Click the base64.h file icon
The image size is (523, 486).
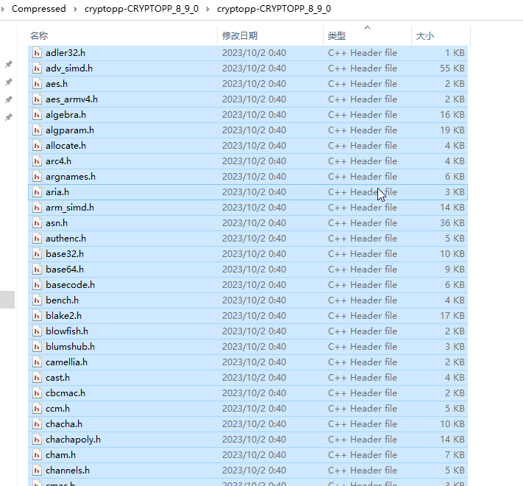[37, 270]
